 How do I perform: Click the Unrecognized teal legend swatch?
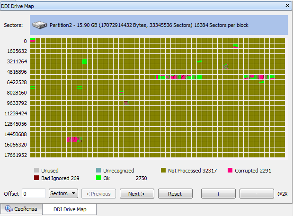[x=98, y=170]
